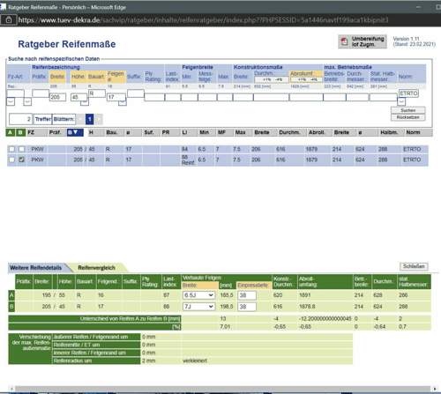Click the Breite input showing 205
This screenshot has height=394, width=441.
(x=57, y=97)
